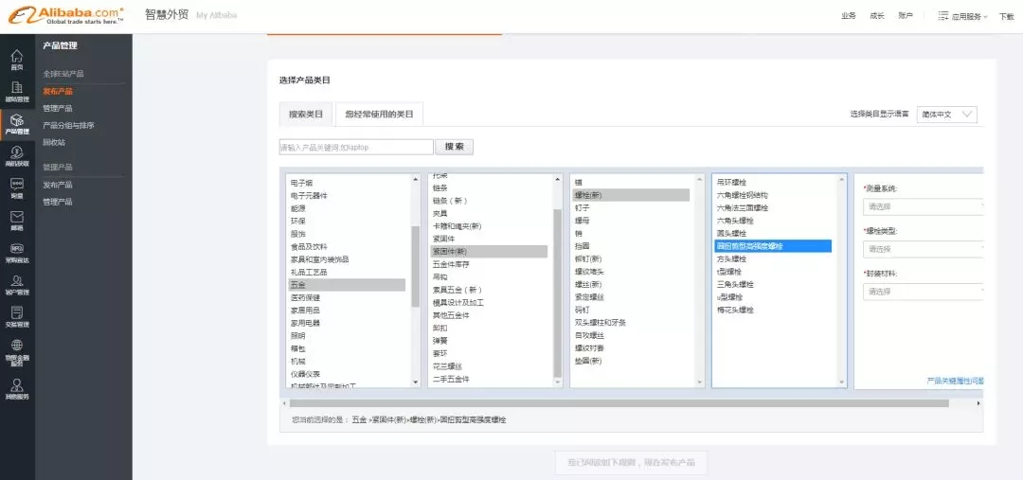Image resolution: width=1023 pixels, height=480 pixels.
Task: Click the RFQ 采购直达 icon
Action: pyautogui.click(x=16, y=252)
